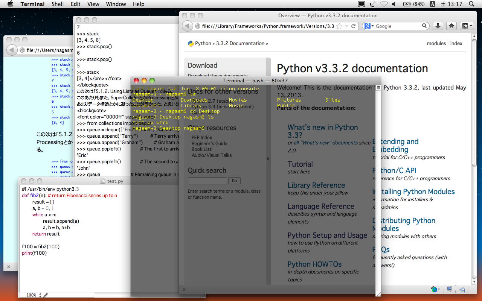Reload the Python documentation page
Screen dimensions: 482x301
coord(353,26)
